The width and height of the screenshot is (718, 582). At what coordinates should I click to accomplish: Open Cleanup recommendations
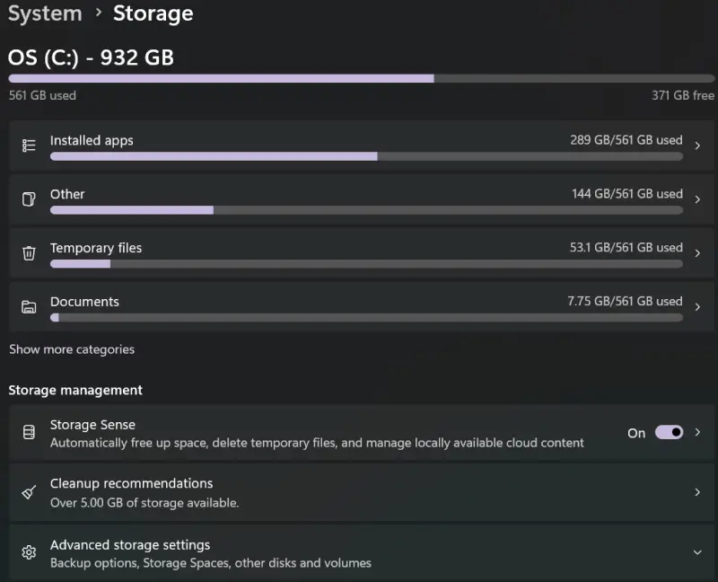pos(359,491)
